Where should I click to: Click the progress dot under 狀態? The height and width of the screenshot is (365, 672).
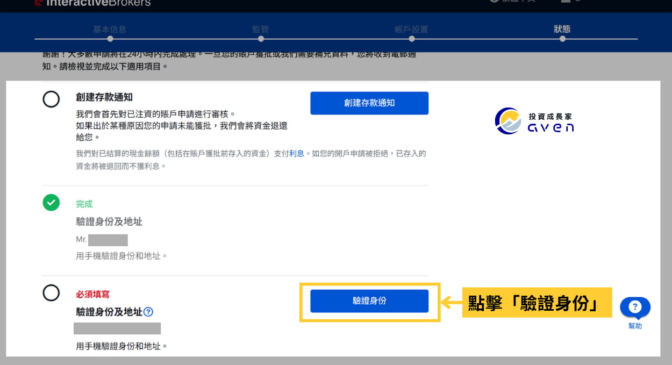point(562,39)
